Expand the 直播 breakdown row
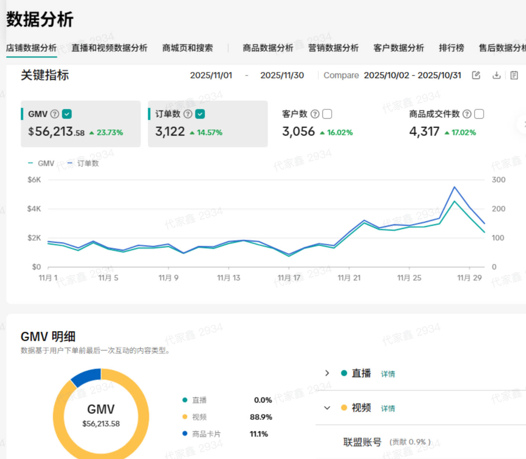The height and width of the screenshot is (459, 526). point(327,373)
